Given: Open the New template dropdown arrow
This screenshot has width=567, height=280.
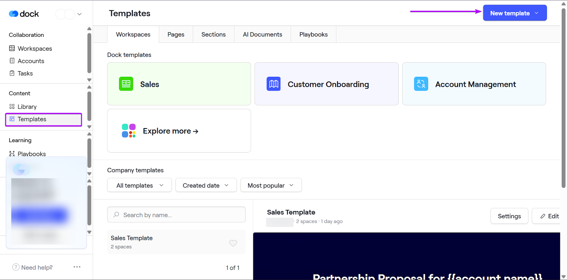Looking at the screenshot, I should pos(537,13).
